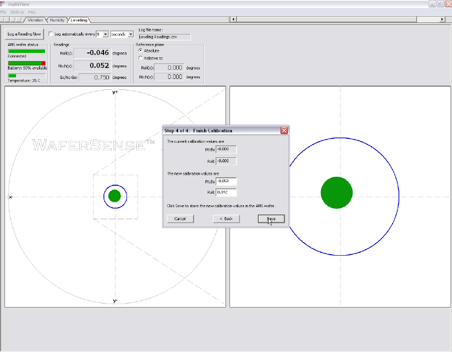Switch to the Vibration tab
The width and height of the screenshot is (452, 352).
(35, 20)
